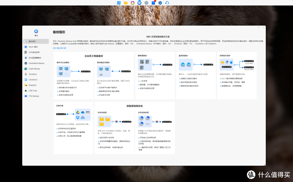
Task: Open USB Copy from the sidebar
Action: coord(33,91)
